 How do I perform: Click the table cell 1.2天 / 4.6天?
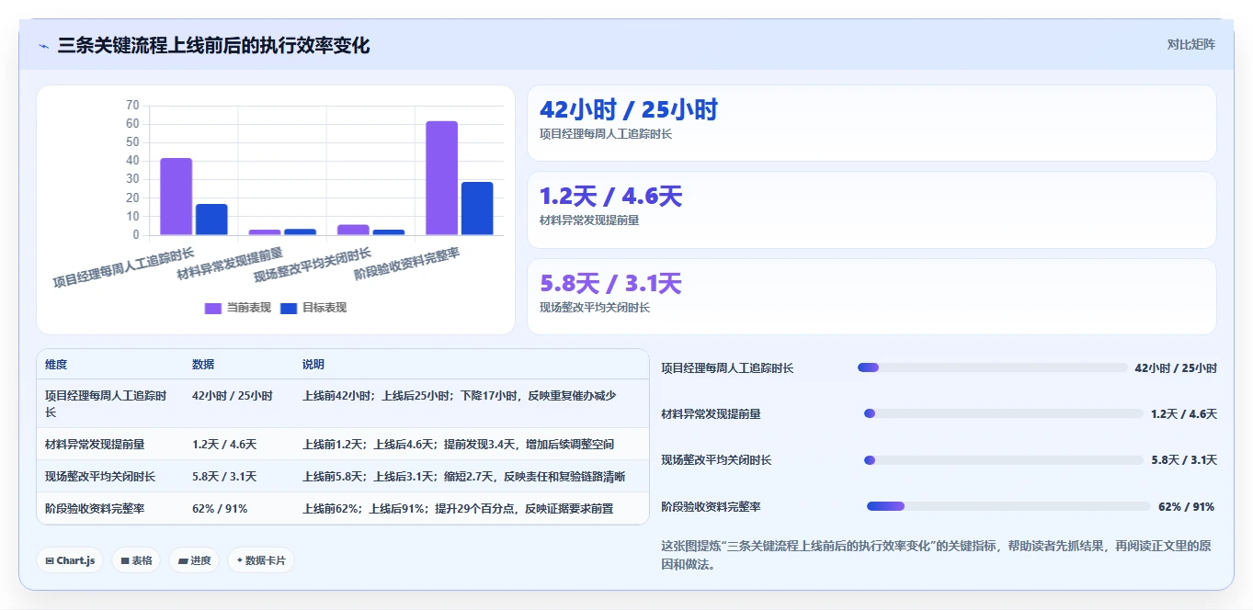pos(224,445)
